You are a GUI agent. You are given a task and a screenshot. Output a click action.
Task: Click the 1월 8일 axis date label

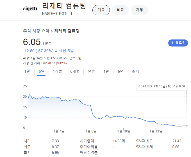click(x=91, y=131)
